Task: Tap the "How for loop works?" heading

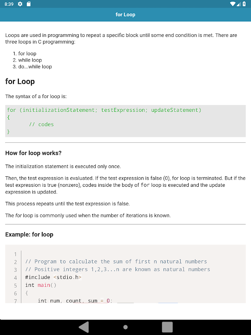Action: click(33, 153)
